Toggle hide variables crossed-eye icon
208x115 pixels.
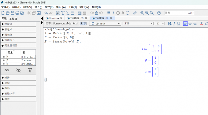click(x=18, y=70)
